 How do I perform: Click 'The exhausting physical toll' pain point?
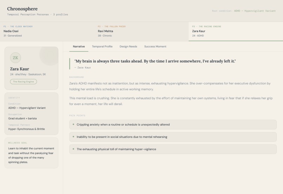173,149
